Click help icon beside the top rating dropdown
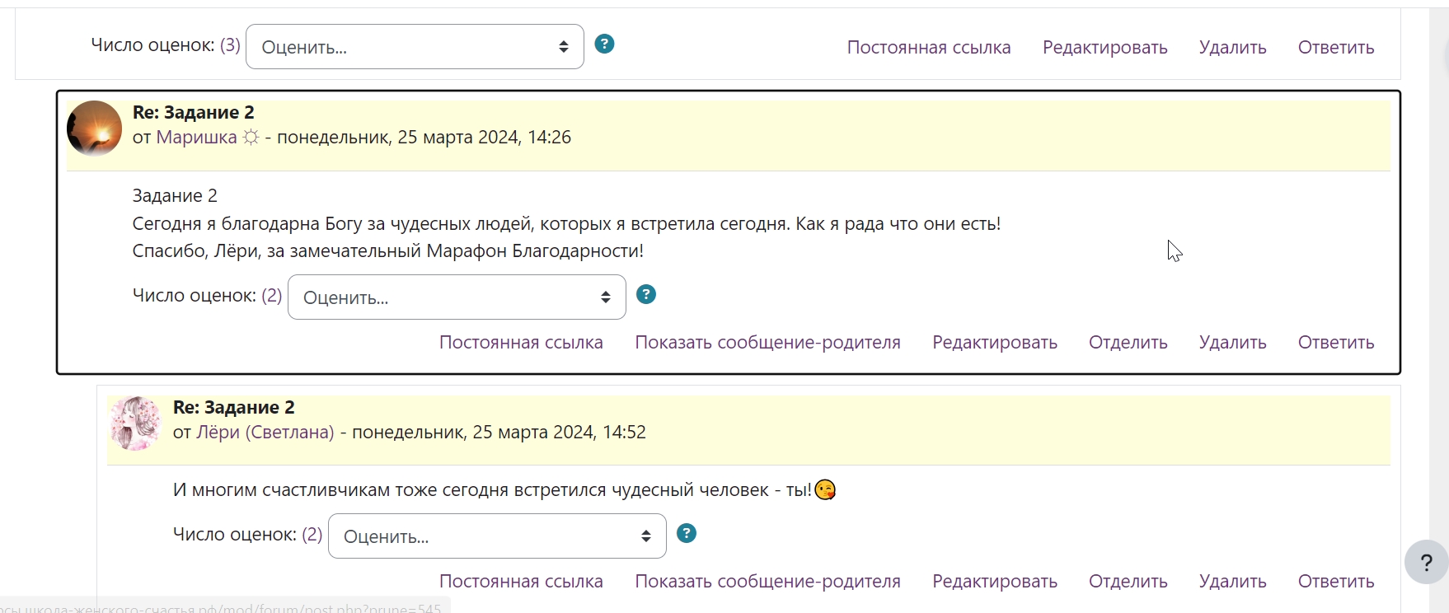The width and height of the screenshot is (1449, 613). [x=604, y=44]
